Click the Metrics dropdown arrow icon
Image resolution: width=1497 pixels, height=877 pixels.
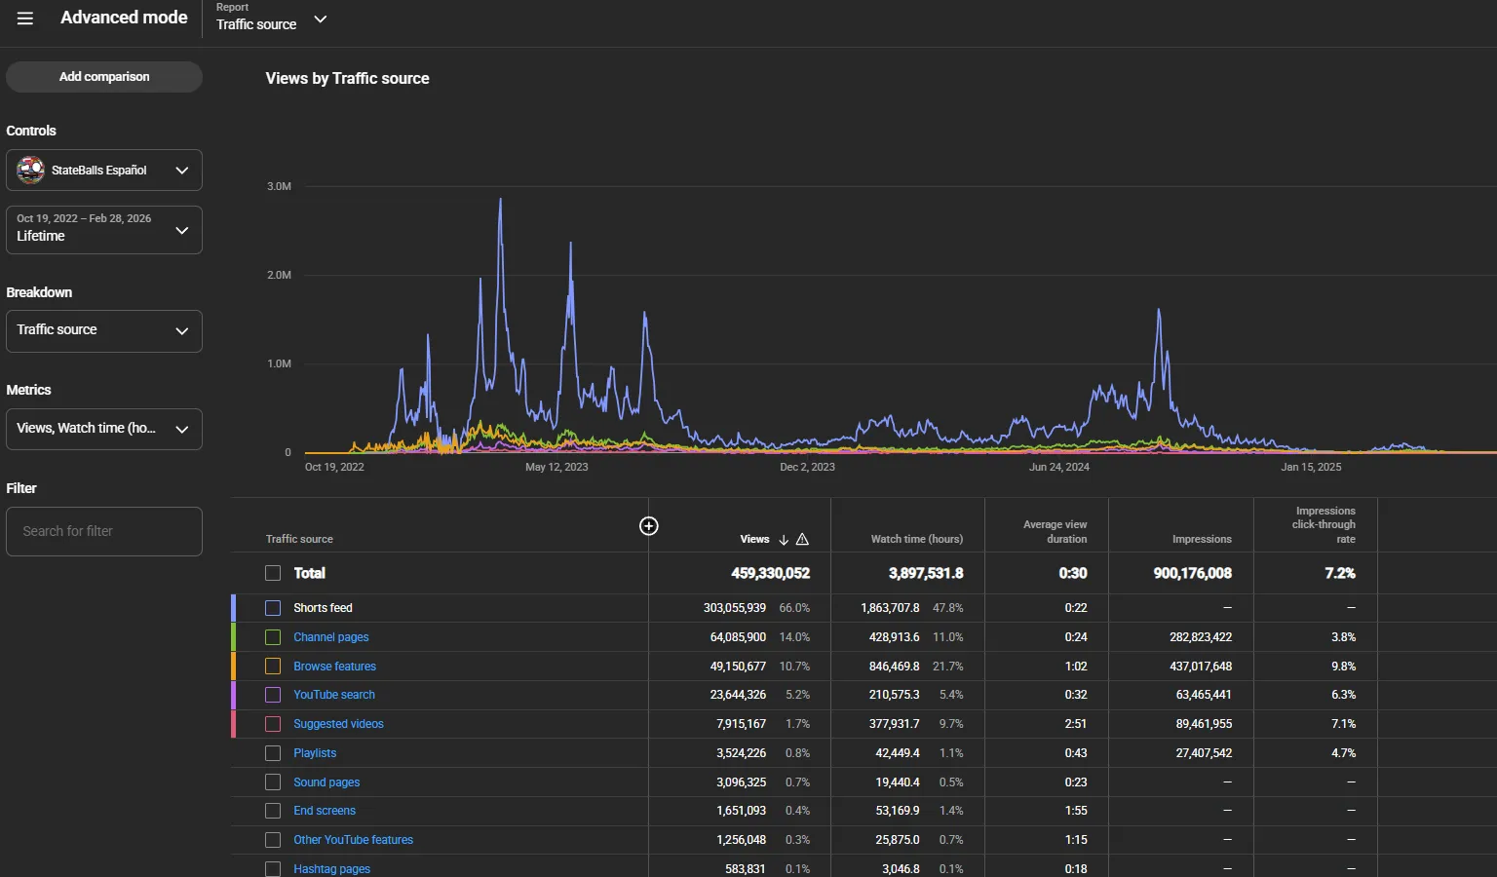click(181, 430)
